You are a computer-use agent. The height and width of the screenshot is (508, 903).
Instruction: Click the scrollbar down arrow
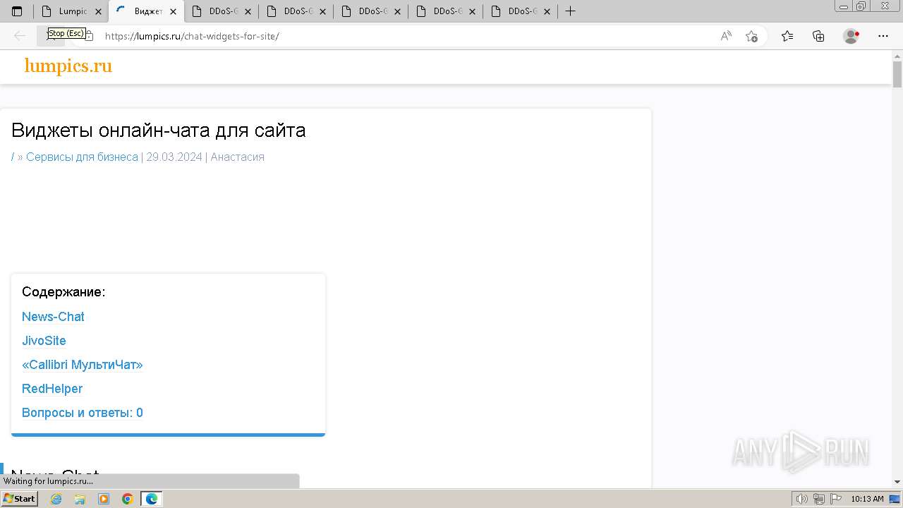(897, 482)
